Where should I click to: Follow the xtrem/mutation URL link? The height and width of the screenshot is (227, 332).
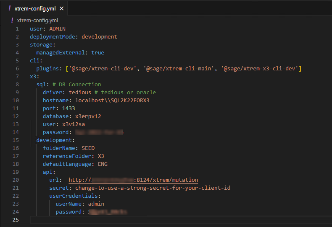133,180
